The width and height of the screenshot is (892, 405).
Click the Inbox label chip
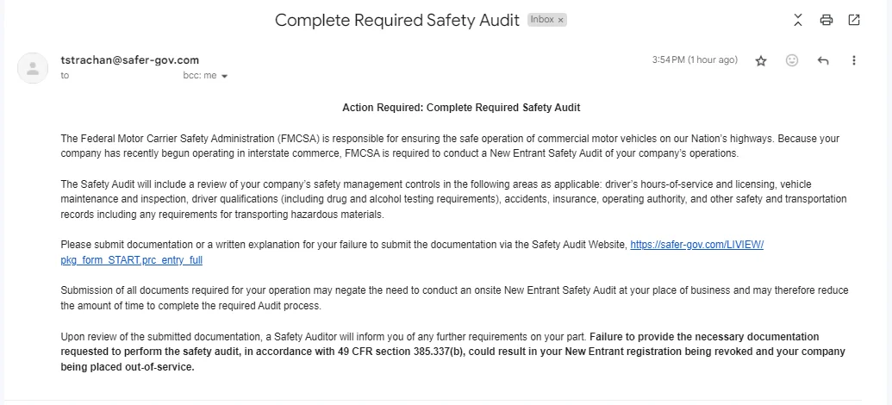tap(542, 20)
